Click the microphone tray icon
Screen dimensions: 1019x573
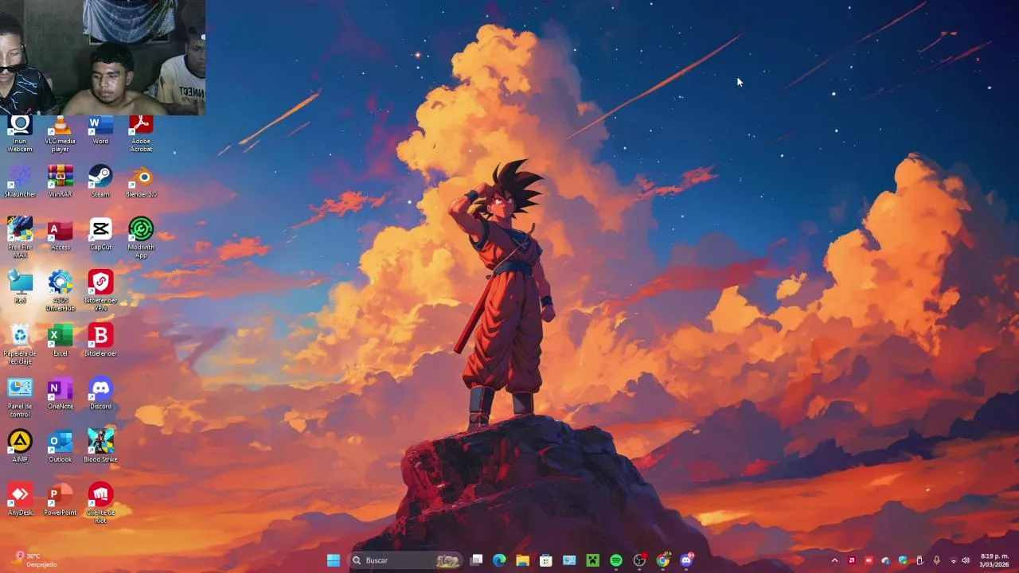point(936,560)
